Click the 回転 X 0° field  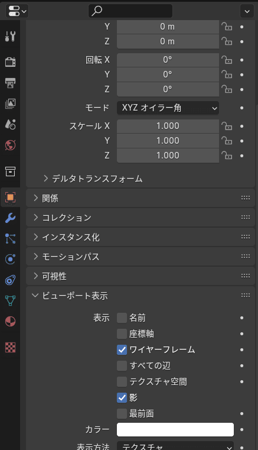click(x=168, y=60)
